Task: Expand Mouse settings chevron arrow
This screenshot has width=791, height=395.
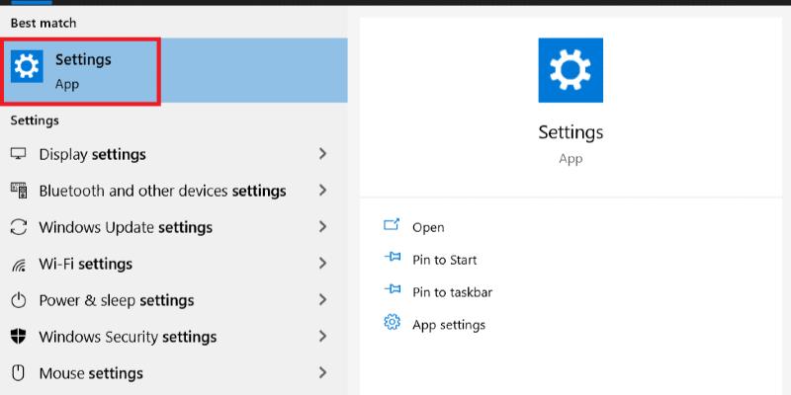Action: click(x=323, y=373)
